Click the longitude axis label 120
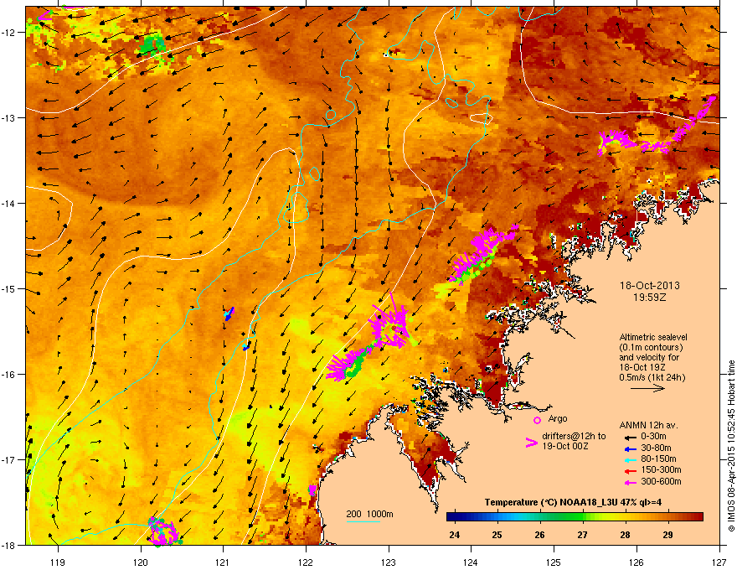Viewport: 737px width, 570px height. (x=141, y=562)
